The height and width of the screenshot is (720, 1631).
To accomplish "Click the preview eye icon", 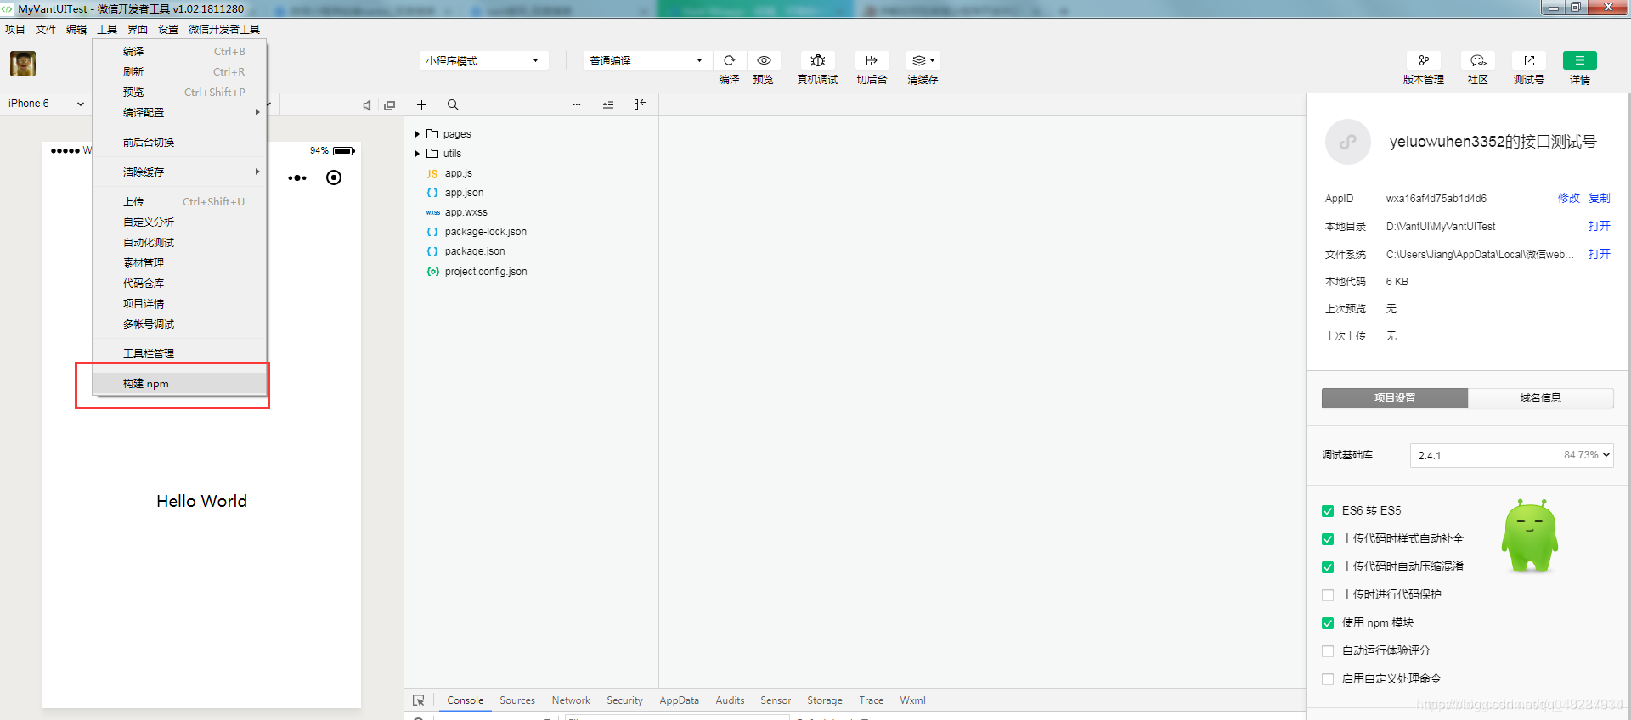I will coord(764,60).
